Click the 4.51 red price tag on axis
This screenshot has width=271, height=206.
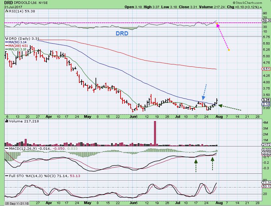click(x=266, y=69)
